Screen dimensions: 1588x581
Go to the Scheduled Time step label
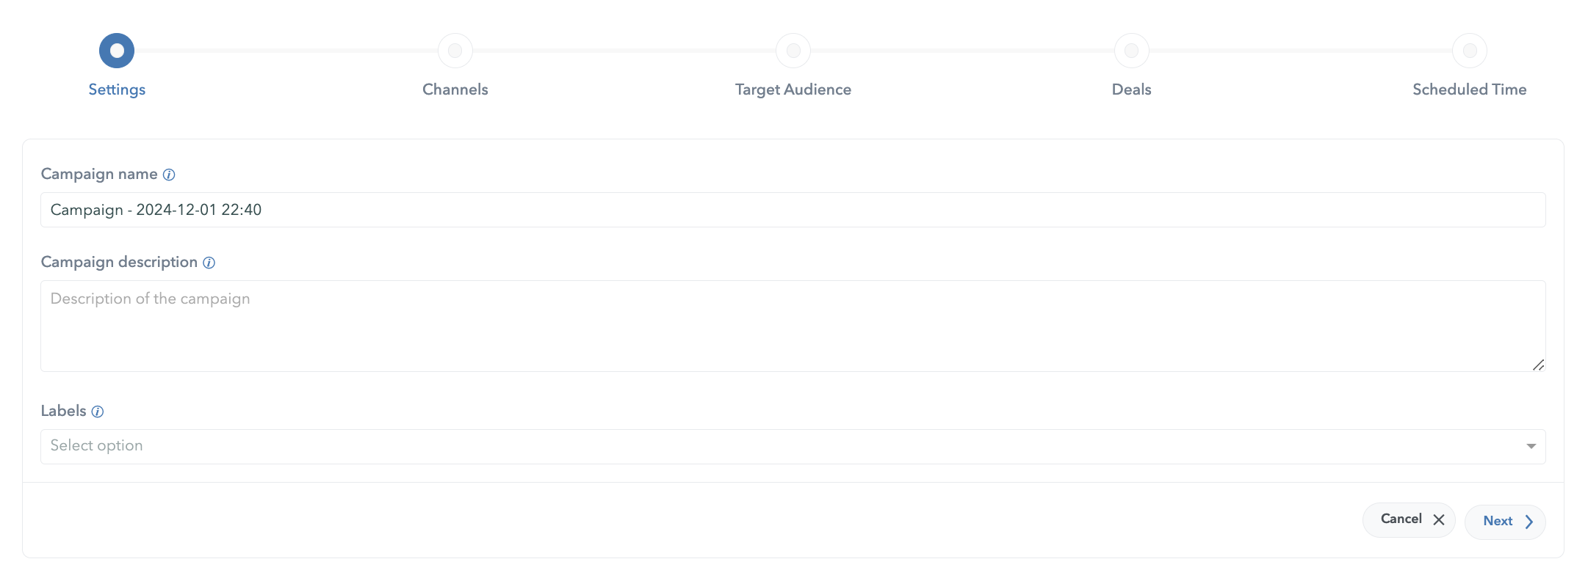pyautogui.click(x=1470, y=89)
